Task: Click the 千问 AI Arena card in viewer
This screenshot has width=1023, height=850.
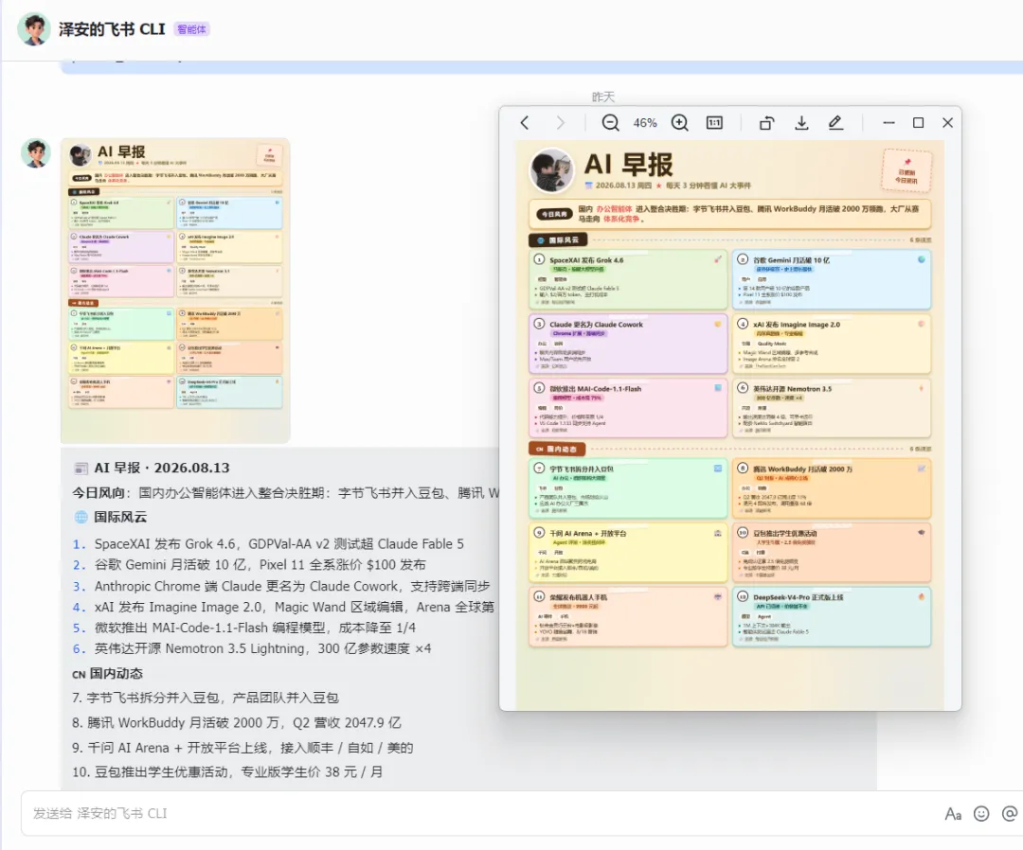Action: (628, 553)
